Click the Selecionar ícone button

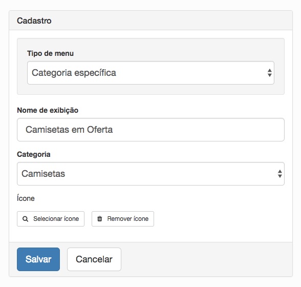[x=51, y=219]
